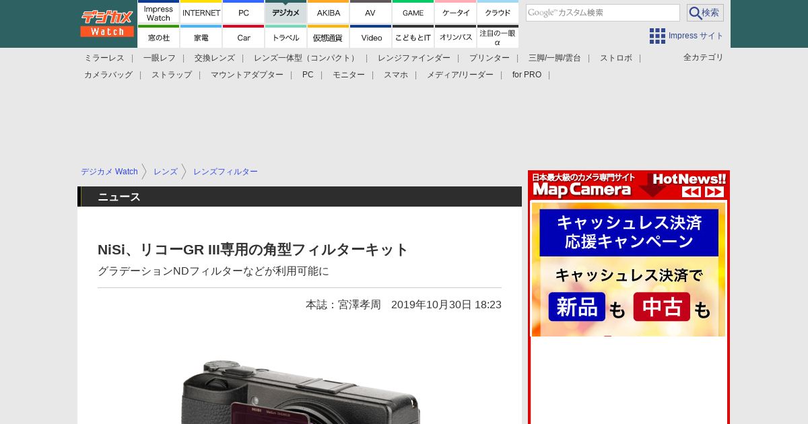Open the クラウド tab
The width and height of the screenshot is (808, 424).
pos(498,12)
